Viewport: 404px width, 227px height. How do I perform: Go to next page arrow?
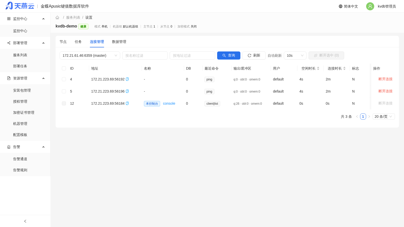[369, 117]
